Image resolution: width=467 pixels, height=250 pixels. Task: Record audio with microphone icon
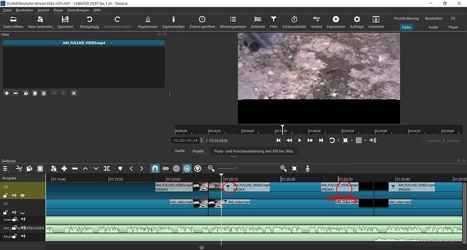[308, 168]
